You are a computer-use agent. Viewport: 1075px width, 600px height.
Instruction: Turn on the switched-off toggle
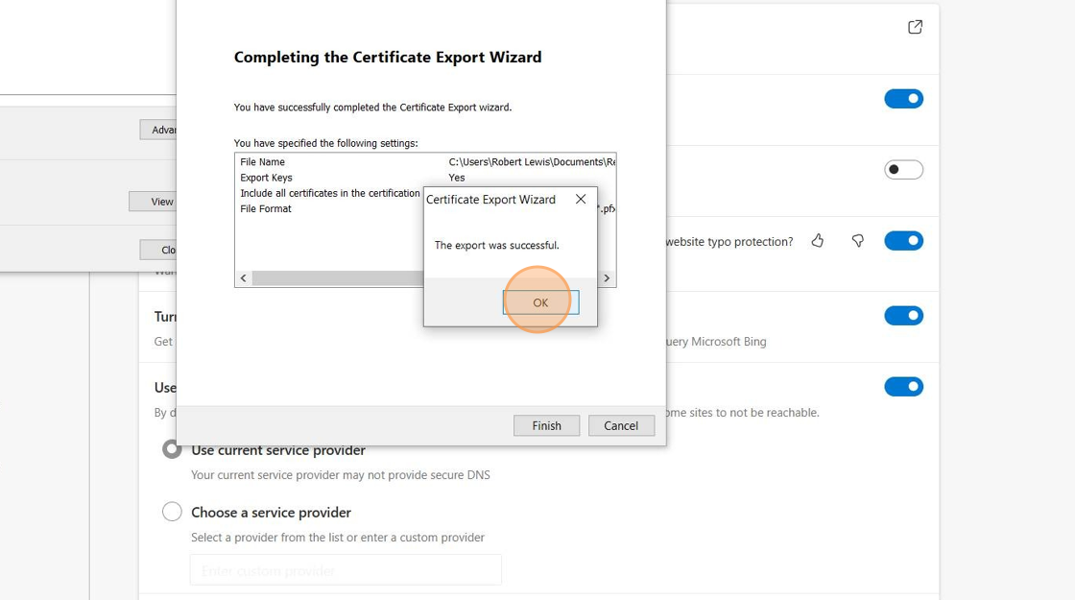point(903,170)
